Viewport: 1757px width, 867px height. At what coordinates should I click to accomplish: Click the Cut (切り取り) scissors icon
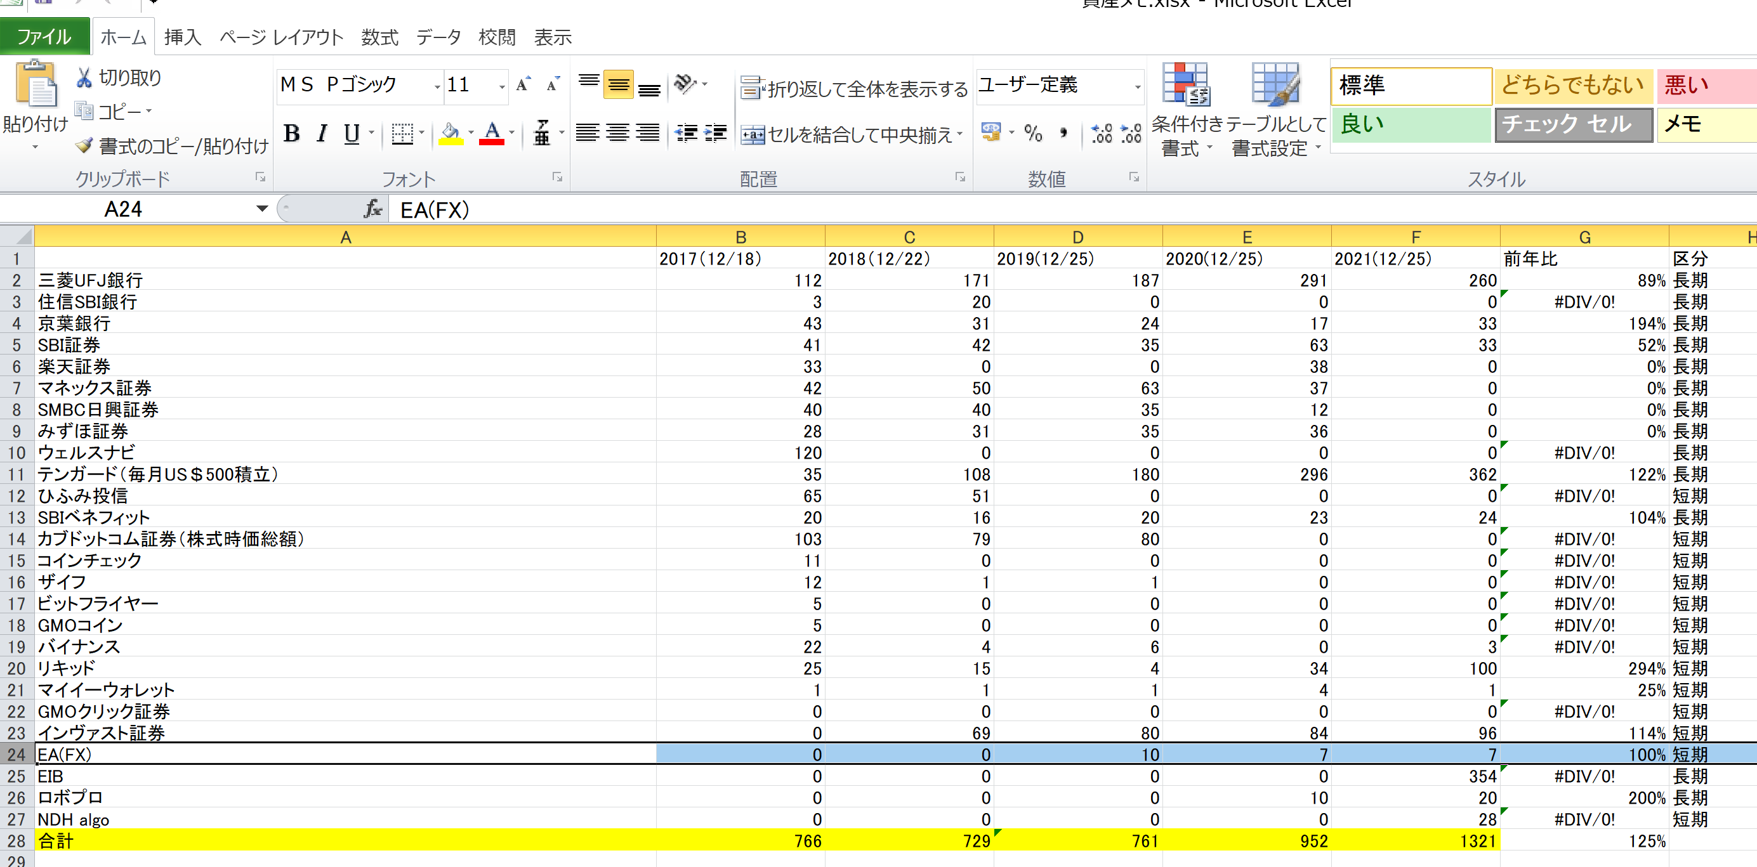coord(84,78)
